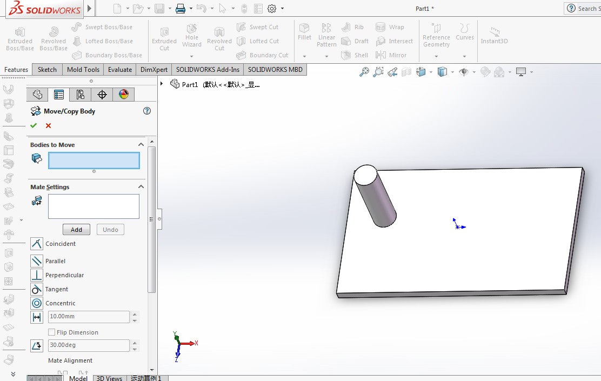Image resolution: width=601 pixels, height=381 pixels.
Task: Enable the Distance mate option
Action: click(x=37, y=317)
